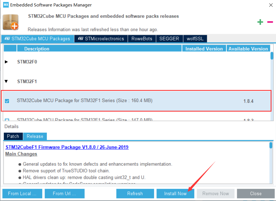Viewport: 276px width, 201px height.
Task: Click the Remove Now button
Action: click(215, 193)
